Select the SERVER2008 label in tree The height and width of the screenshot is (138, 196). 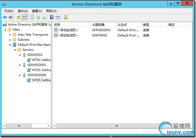tap(36, 75)
